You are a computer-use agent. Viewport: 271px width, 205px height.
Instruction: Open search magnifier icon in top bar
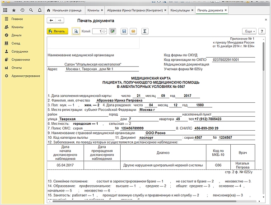coord(31,10)
